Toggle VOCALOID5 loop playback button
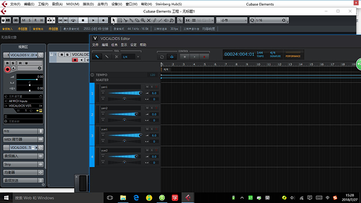The height and width of the screenshot is (203, 361). (162, 57)
